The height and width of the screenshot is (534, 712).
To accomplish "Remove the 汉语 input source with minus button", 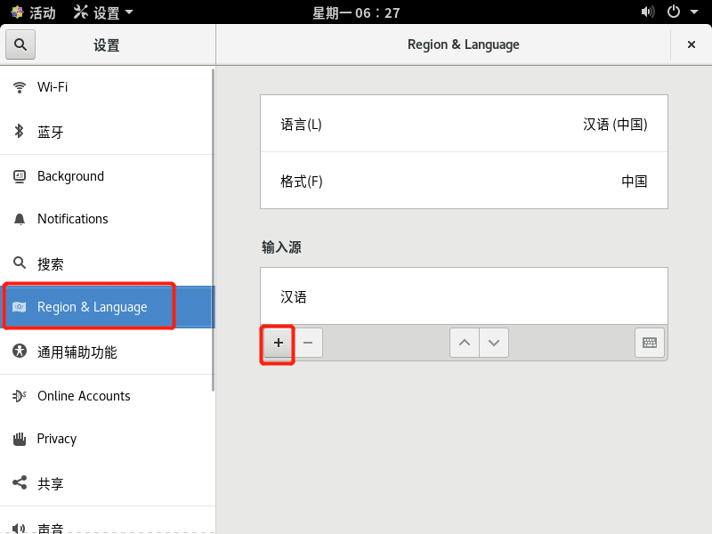I will pyautogui.click(x=308, y=342).
